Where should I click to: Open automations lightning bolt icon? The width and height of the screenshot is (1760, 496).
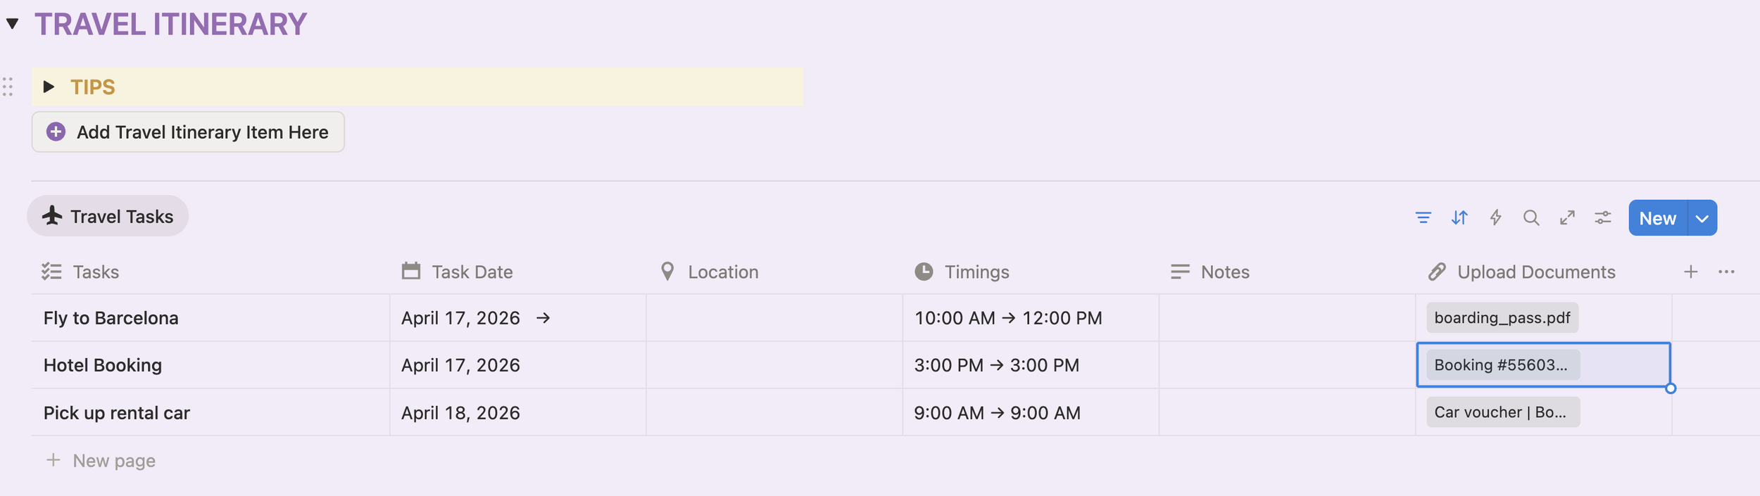[x=1495, y=218]
